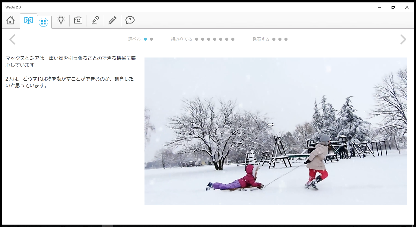Close the WeDo 2.0 window
Viewport: 416px width, 227px height.
coord(407,7)
